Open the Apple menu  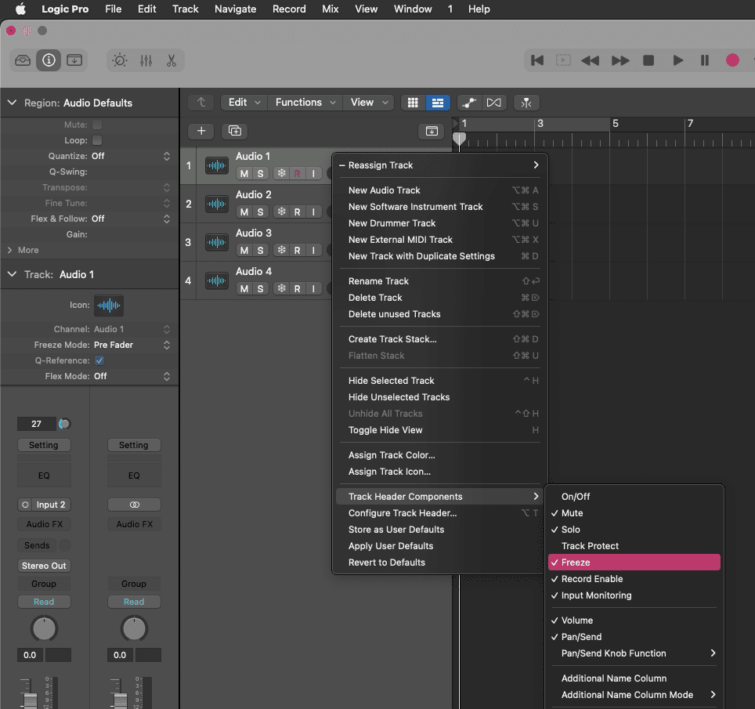tap(20, 9)
